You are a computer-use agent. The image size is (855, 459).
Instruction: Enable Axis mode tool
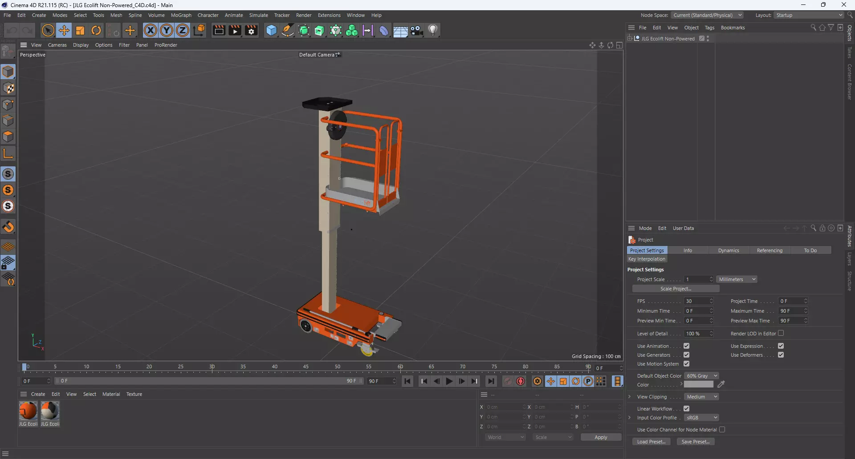8,154
